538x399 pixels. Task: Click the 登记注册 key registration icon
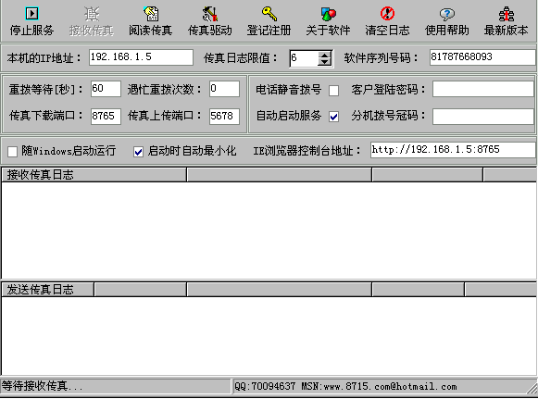(x=269, y=14)
